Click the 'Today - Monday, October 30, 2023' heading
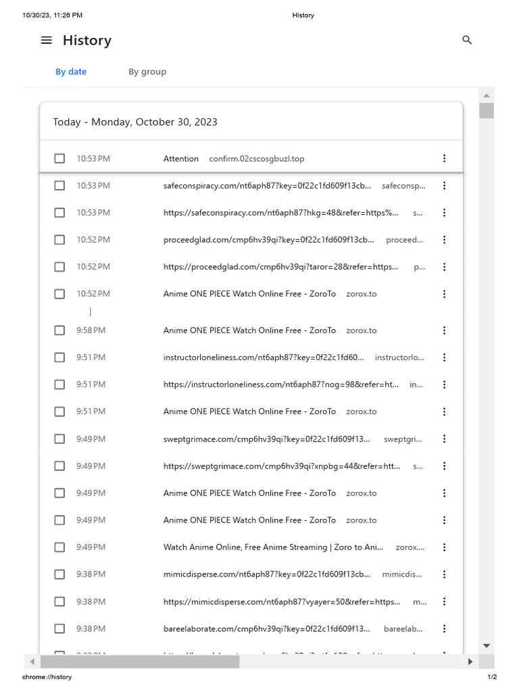Viewport: 519px width, 692px height. tap(135, 122)
